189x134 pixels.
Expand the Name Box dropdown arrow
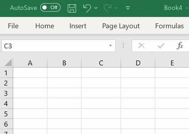(110, 46)
